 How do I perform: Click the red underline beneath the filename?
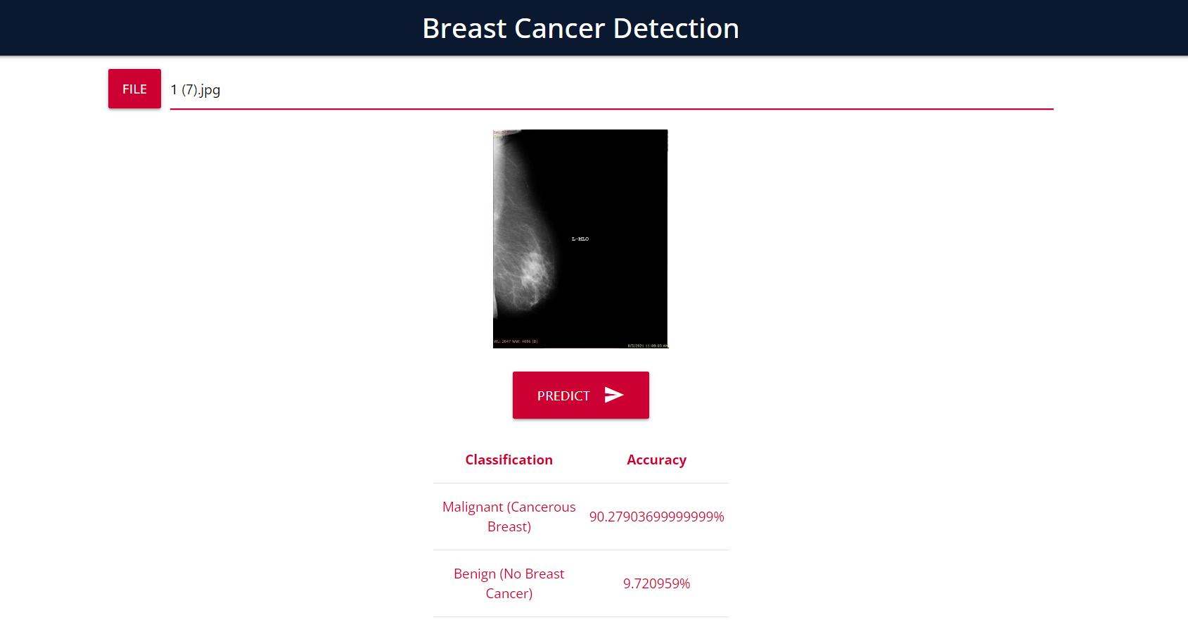pyautogui.click(x=611, y=109)
